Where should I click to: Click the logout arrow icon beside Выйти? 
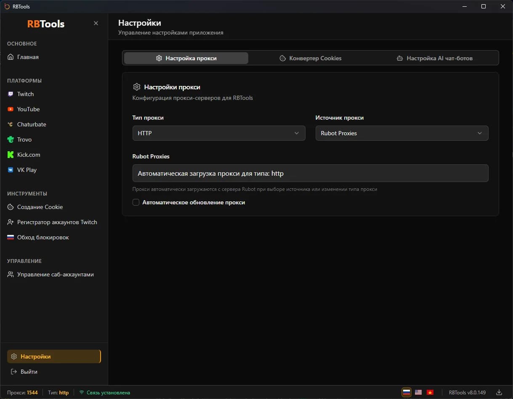tap(14, 372)
